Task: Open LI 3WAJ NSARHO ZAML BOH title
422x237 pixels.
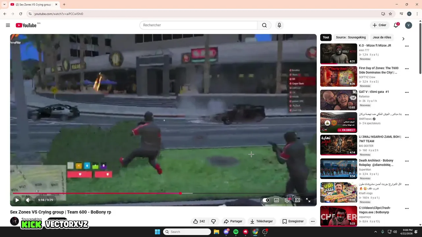Action: click(380, 139)
